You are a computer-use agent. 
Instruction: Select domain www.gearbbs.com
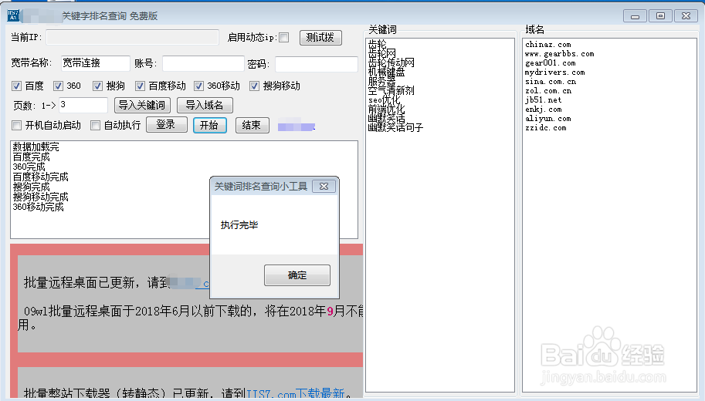pyautogui.click(x=559, y=54)
